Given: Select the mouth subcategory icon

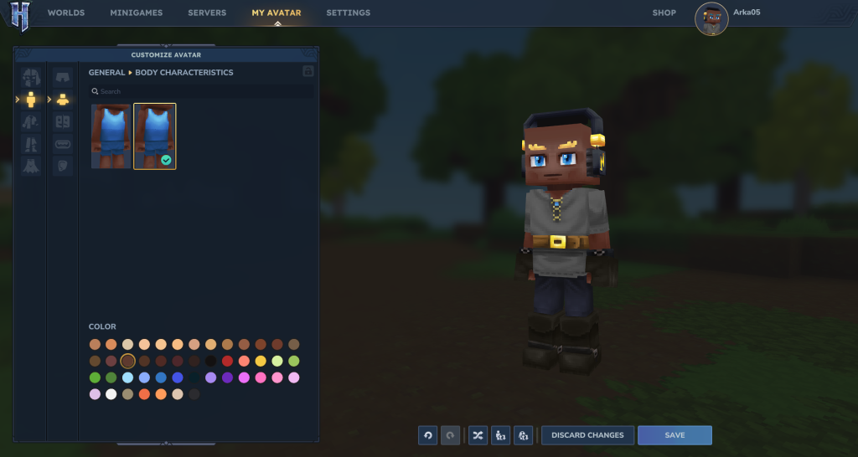Looking at the screenshot, I should pos(63,144).
